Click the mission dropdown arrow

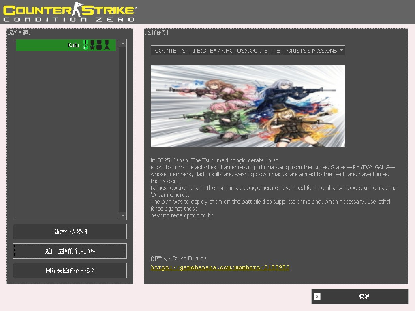click(341, 50)
